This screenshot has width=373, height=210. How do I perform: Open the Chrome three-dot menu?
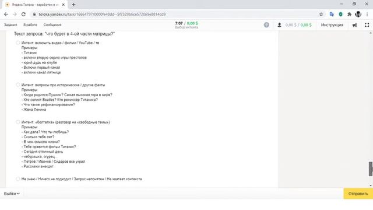tap(367, 14)
